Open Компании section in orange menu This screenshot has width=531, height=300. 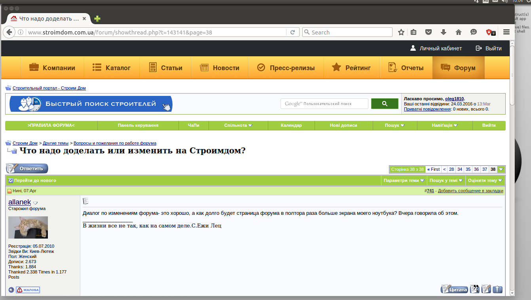coord(52,68)
